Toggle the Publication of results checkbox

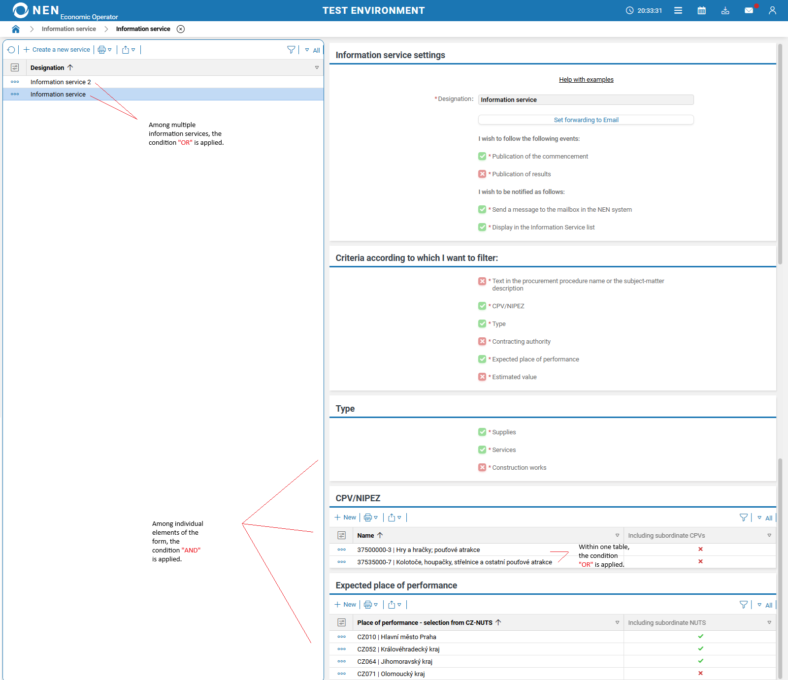482,174
